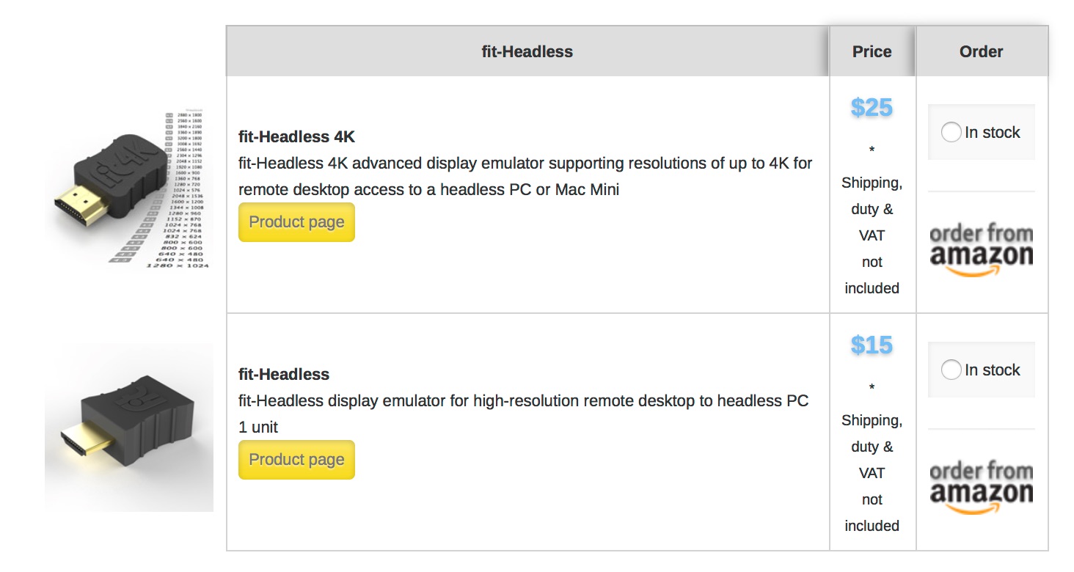Click the $15 price
The width and height of the screenshot is (1074, 572).
pyautogui.click(x=872, y=345)
